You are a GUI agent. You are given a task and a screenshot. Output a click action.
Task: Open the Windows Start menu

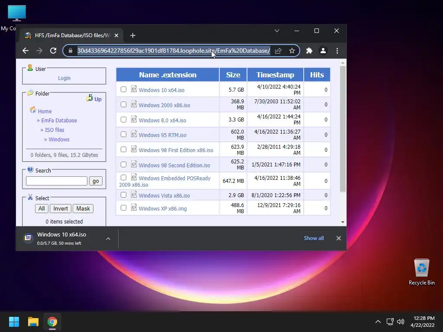pos(14,322)
